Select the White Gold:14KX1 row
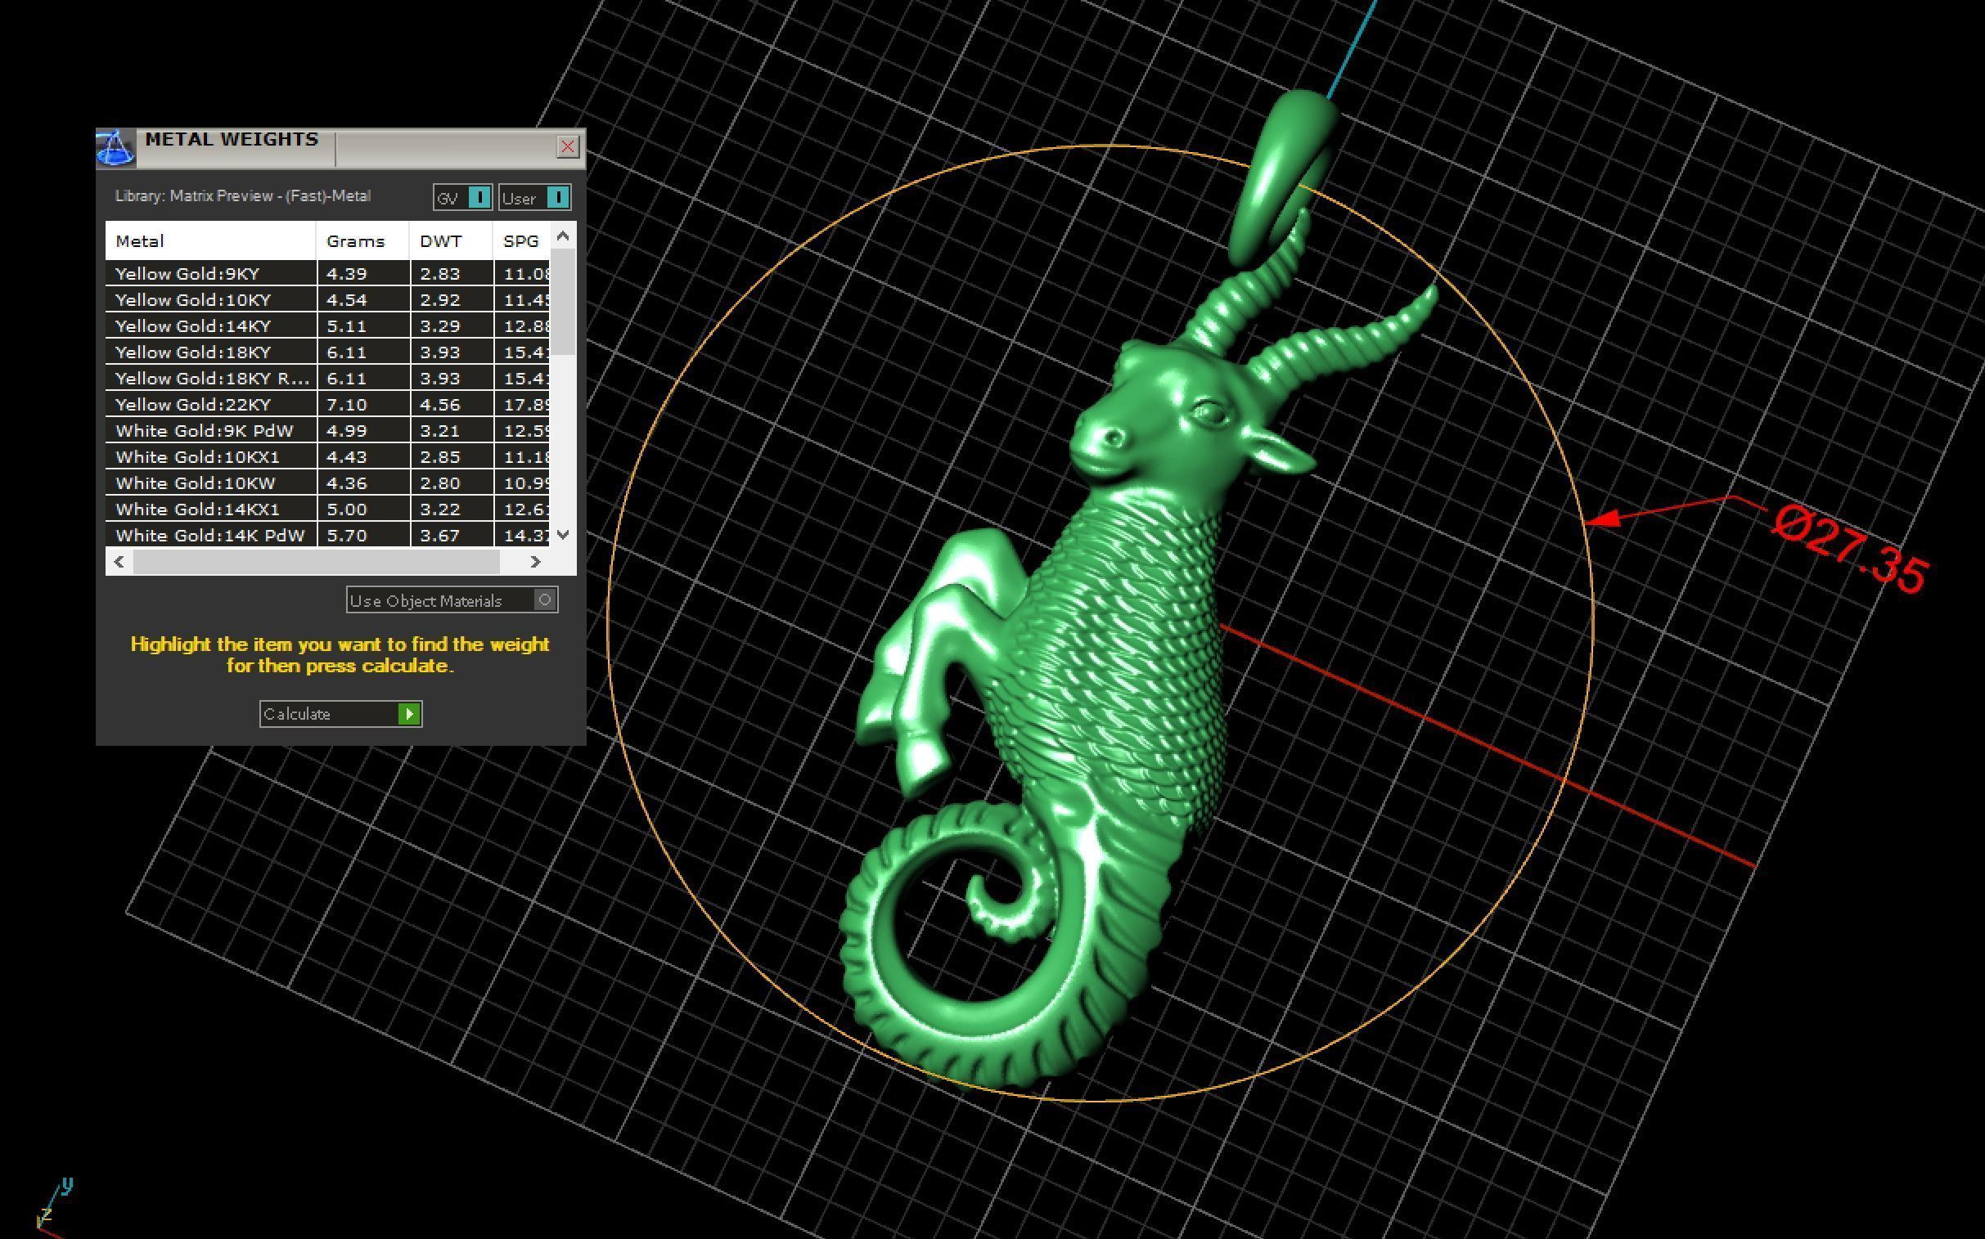This screenshot has width=1985, height=1239. [x=328, y=510]
